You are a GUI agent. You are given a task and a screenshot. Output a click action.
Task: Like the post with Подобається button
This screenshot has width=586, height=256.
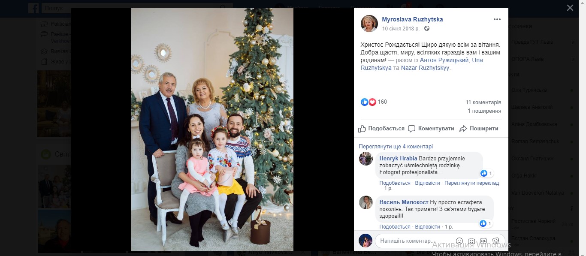pos(381,129)
